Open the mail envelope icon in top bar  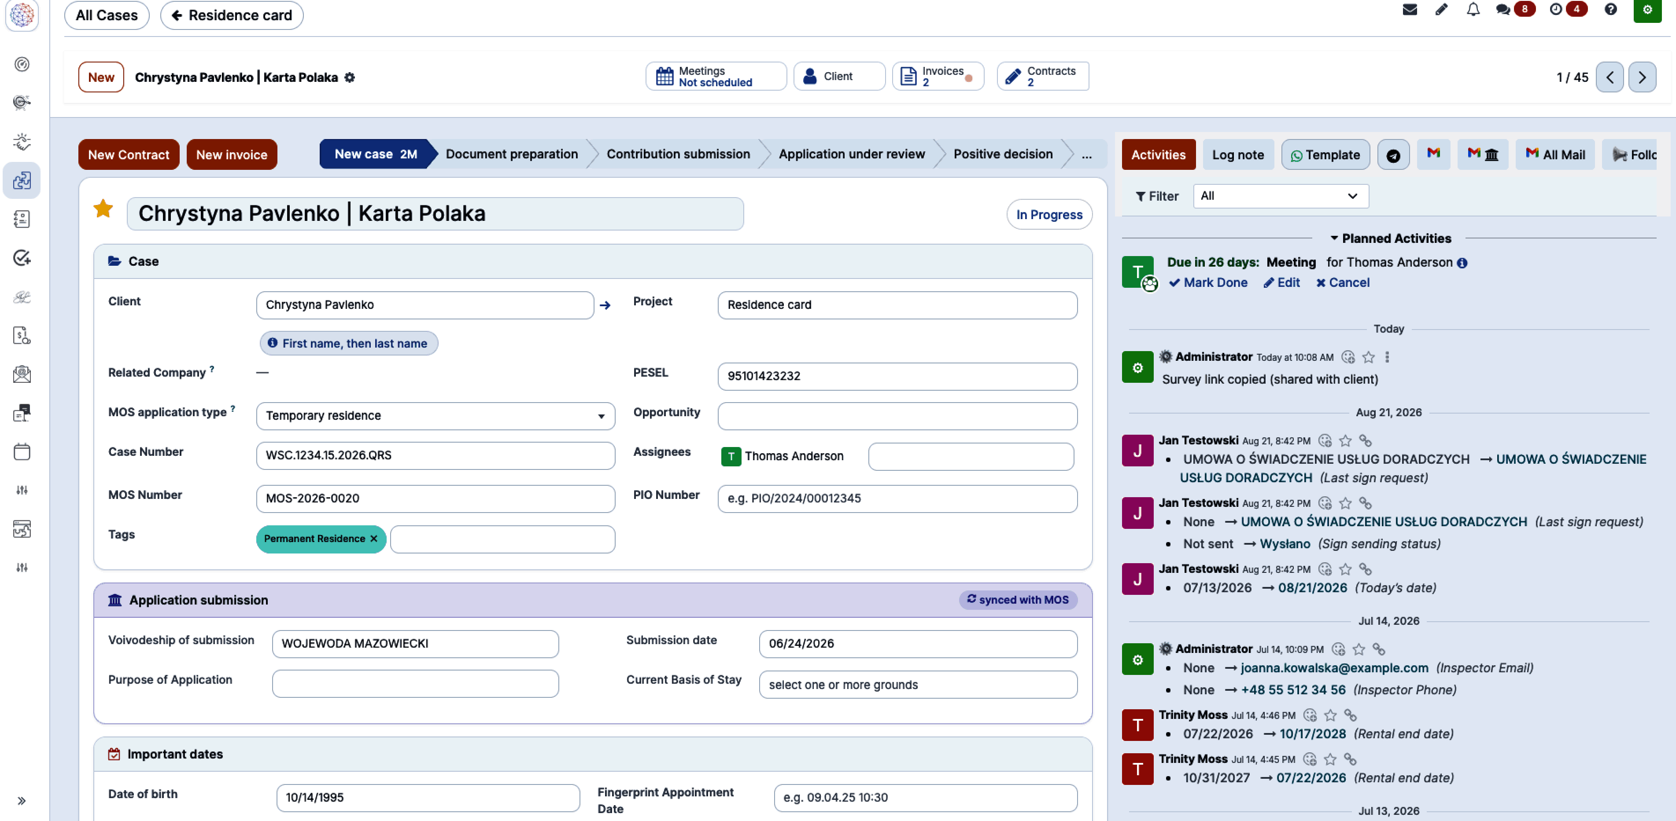1409,10
